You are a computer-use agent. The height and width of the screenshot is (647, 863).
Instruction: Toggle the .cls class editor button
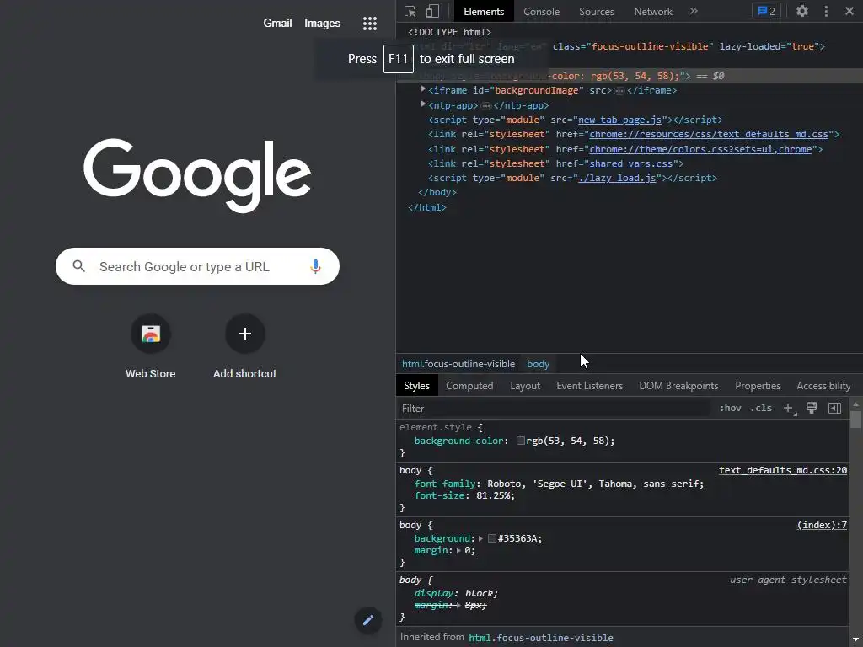[761, 408]
